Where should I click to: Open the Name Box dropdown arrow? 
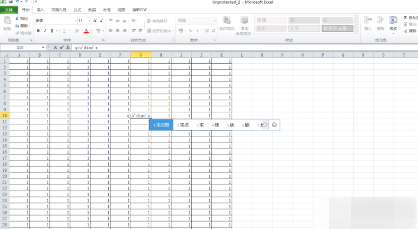(43, 47)
